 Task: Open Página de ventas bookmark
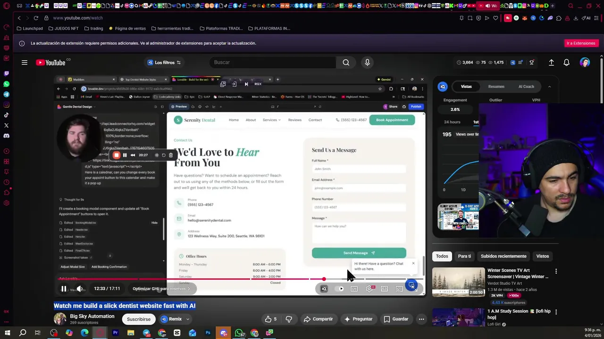click(x=127, y=28)
